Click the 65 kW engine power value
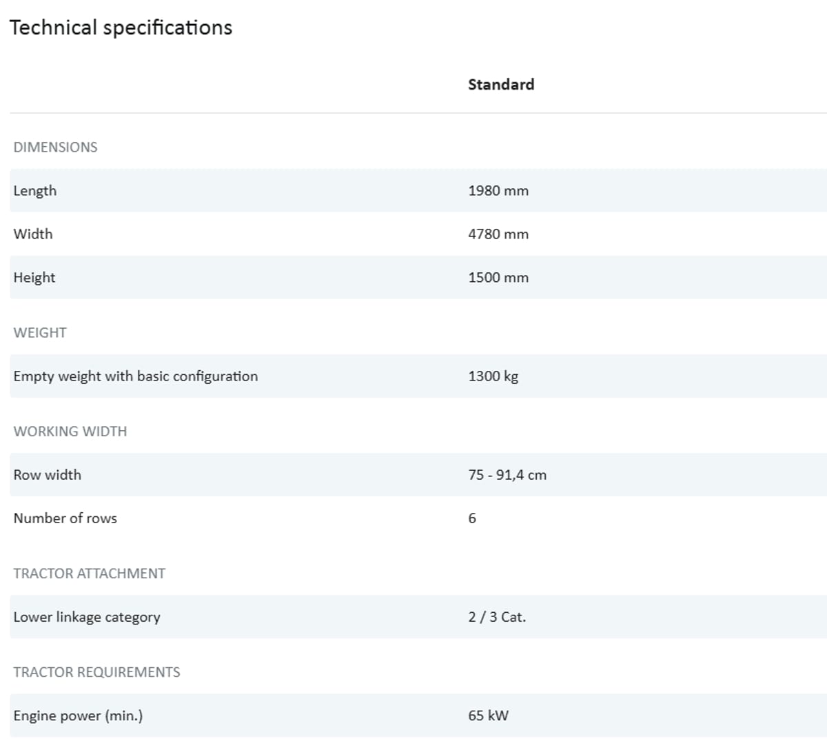This screenshot has width=827, height=750. coord(488,715)
